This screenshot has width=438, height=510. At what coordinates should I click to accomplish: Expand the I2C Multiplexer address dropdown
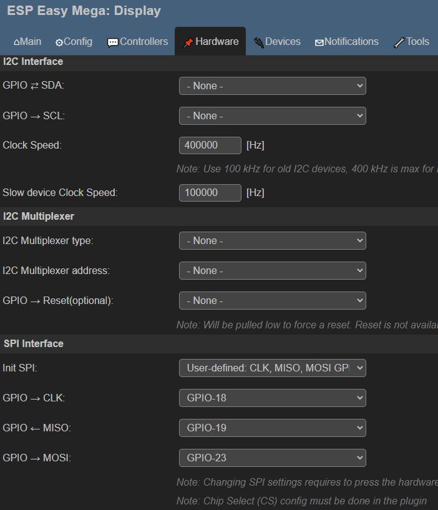click(273, 271)
